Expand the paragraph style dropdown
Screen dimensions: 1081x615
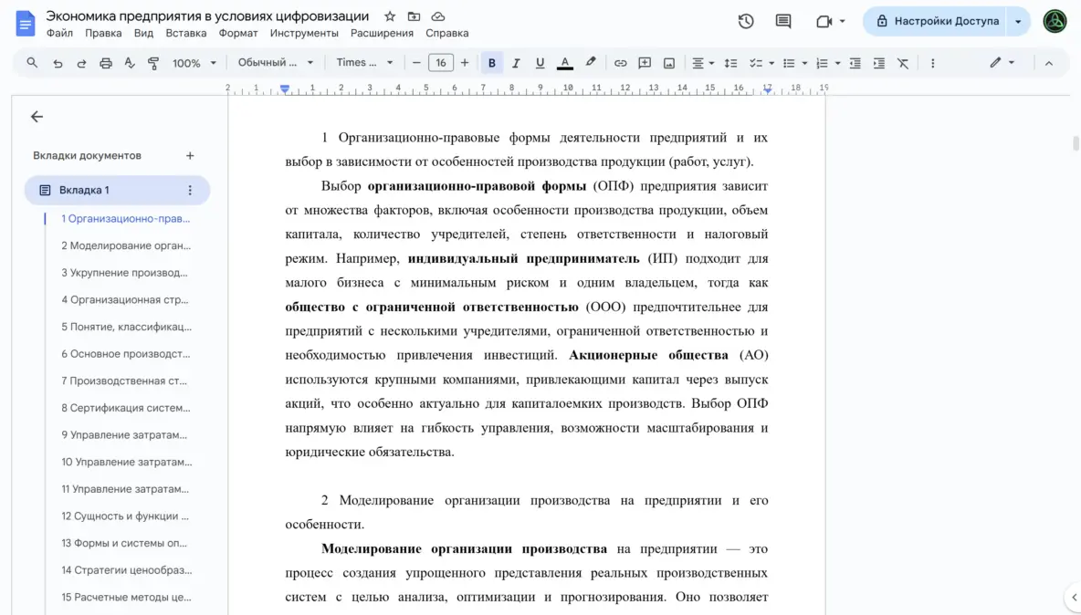(275, 63)
